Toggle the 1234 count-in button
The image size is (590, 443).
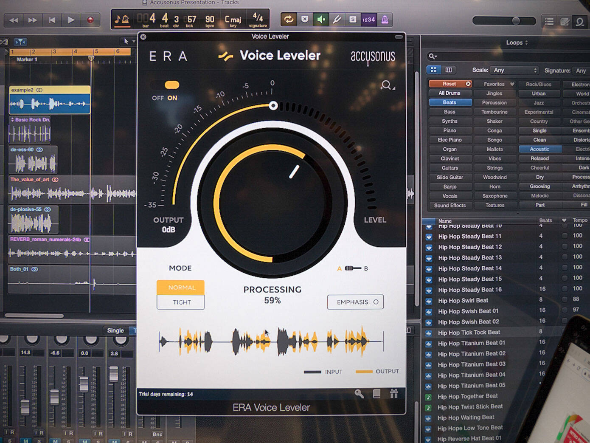point(368,20)
